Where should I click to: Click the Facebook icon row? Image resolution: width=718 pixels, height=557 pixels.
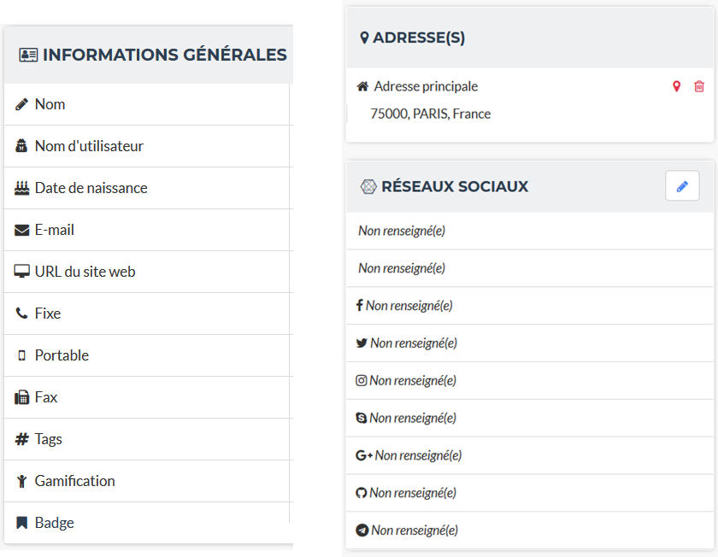[360, 306]
